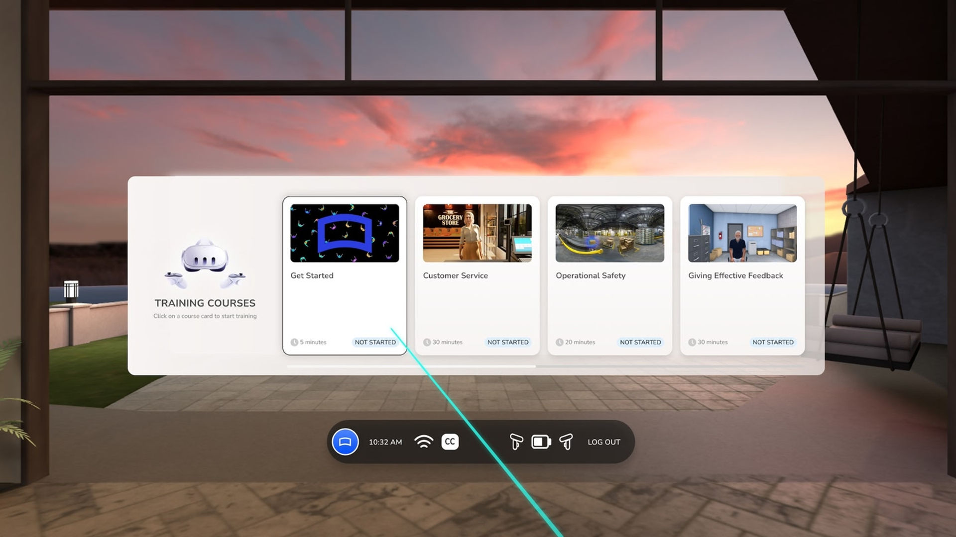Click the 20 minutes clock icon on Operational Safety
Image resolution: width=956 pixels, height=537 pixels.
click(x=560, y=342)
